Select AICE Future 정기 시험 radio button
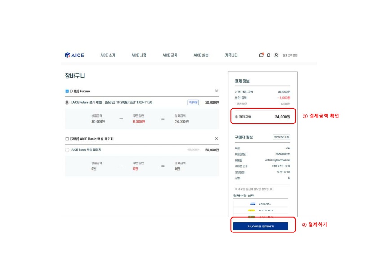The width and height of the screenshot is (378, 267). [67, 102]
